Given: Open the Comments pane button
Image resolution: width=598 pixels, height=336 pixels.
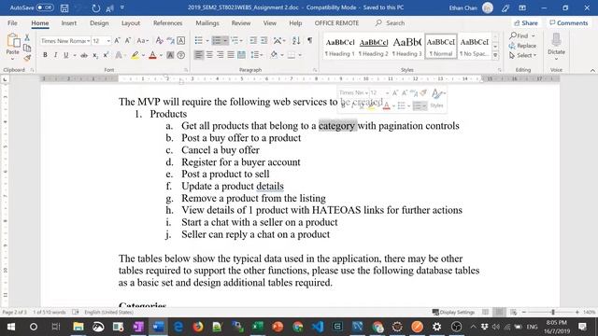Looking at the screenshot, I should point(569,22).
